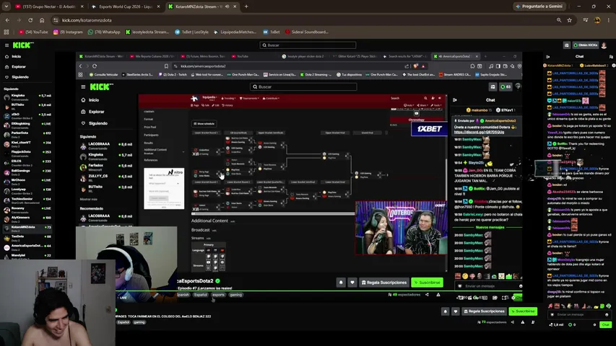Open ParkerDota channel in following list
The image size is (616, 346).
click(27, 134)
